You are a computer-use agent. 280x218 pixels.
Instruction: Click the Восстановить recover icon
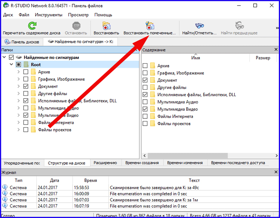pyautogui.click(x=107, y=26)
